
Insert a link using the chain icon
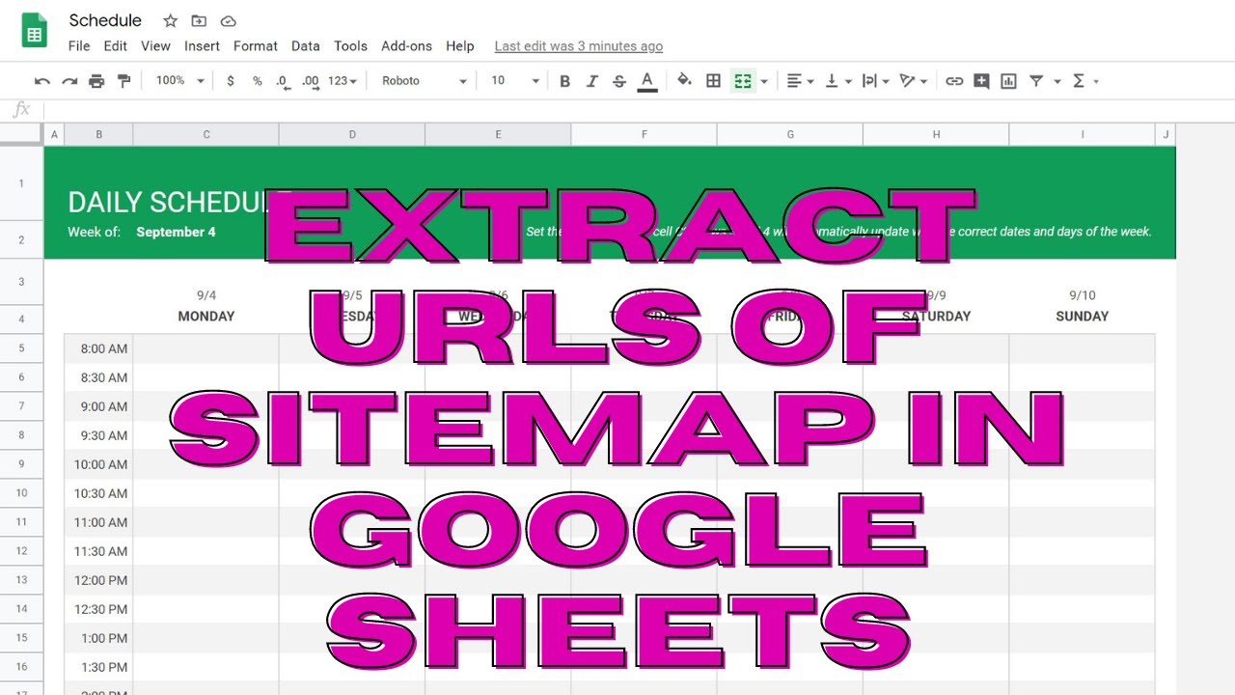[954, 81]
